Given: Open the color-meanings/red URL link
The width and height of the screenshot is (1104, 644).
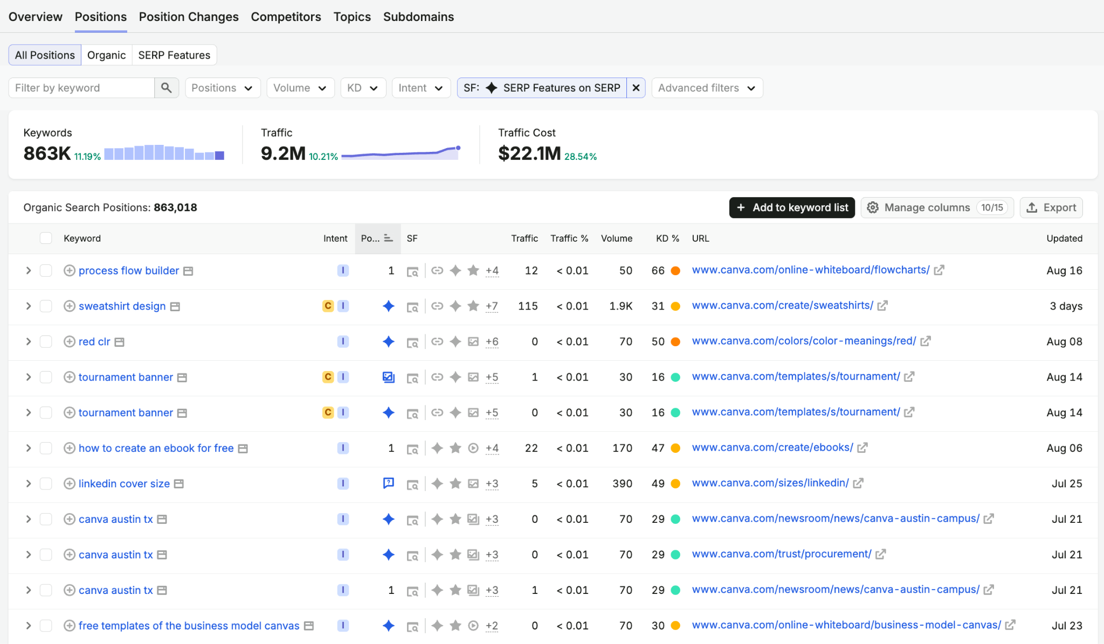Looking at the screenshot, I should [x=804, y=341].
